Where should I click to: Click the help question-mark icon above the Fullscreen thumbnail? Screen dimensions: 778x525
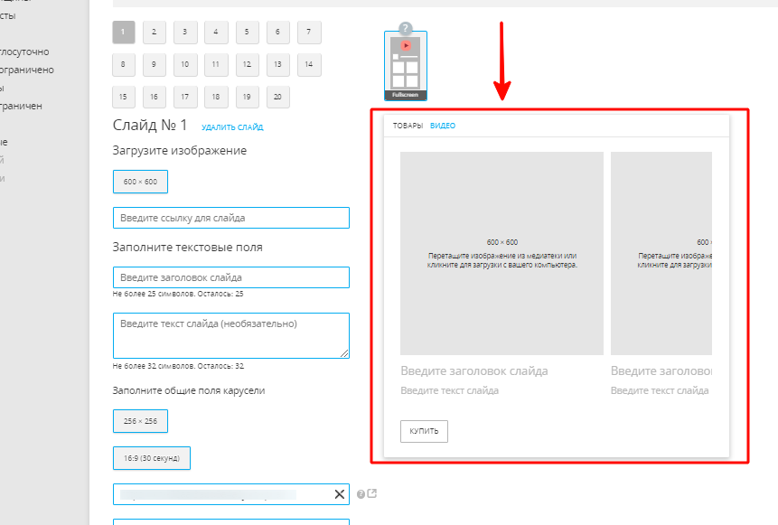coord(406,28)
